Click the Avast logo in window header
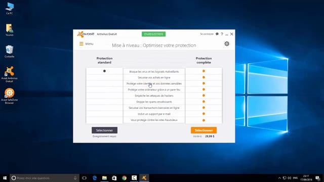 click(x=86, y=34)
